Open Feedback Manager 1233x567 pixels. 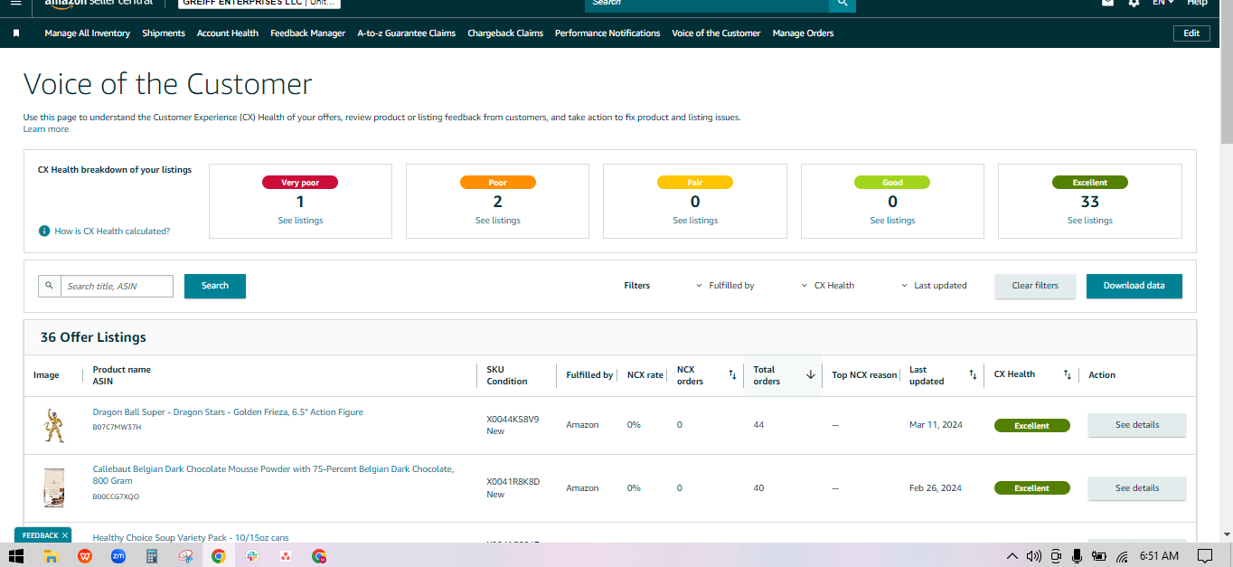308,33
